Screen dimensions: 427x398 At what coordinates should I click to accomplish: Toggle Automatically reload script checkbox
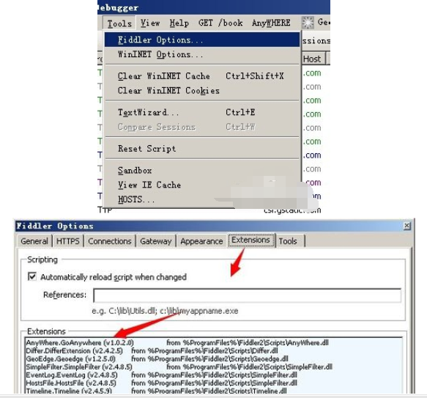click(32, 276)
